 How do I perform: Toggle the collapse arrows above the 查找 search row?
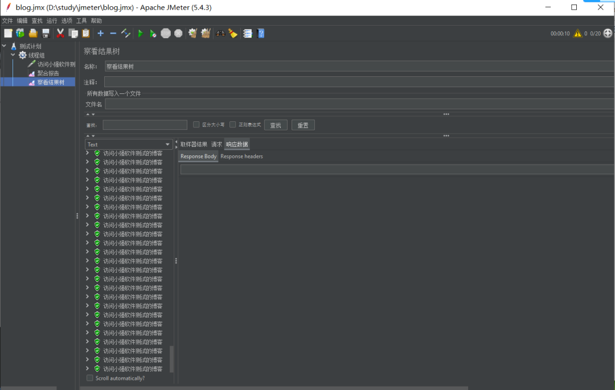[90, 114]
